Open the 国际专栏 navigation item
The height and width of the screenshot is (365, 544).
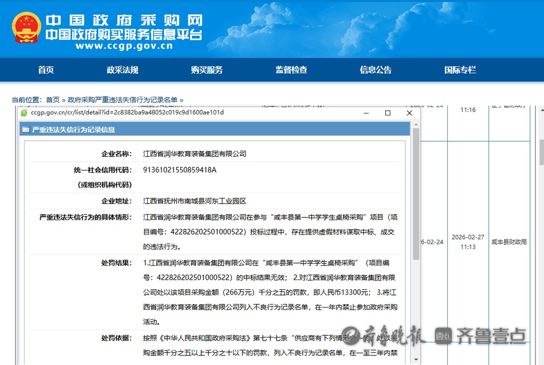click(x=460, y=70)
